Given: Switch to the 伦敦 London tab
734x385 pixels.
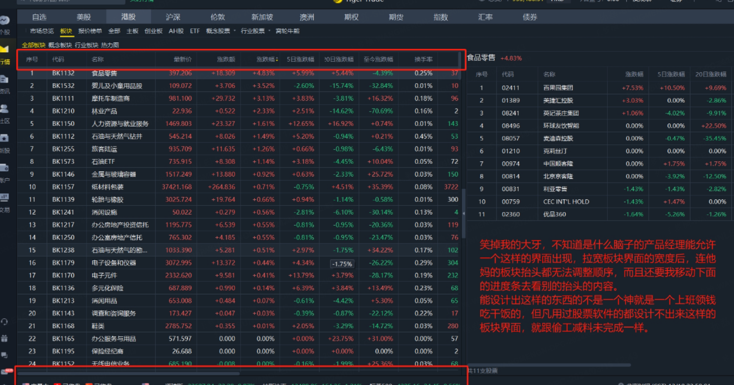Looking at the screenshot, I should [218, 17].
